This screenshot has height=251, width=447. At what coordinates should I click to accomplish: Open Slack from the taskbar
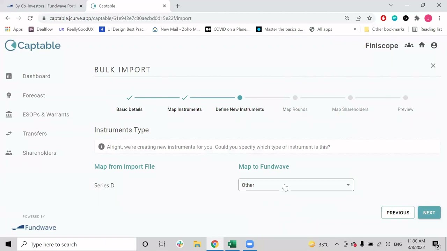[x=180, y=244]
